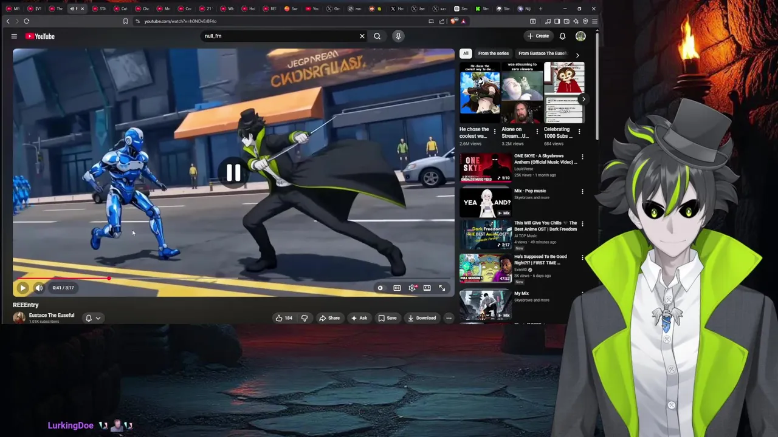Open the player settings gear
778x437 pixels.
pos(412,288)
